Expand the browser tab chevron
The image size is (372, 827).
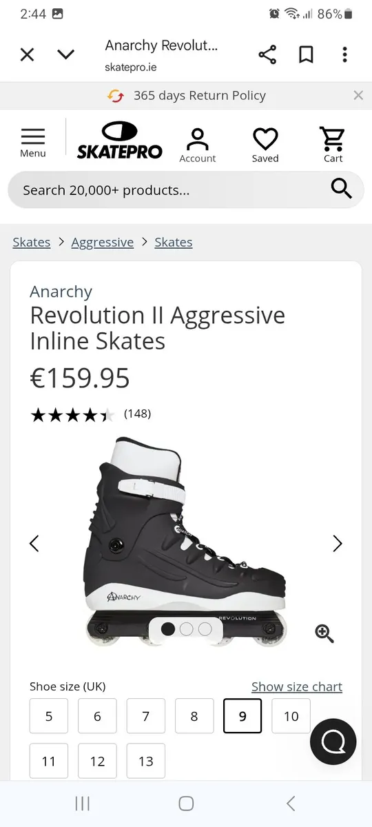[x=65, y=54]
